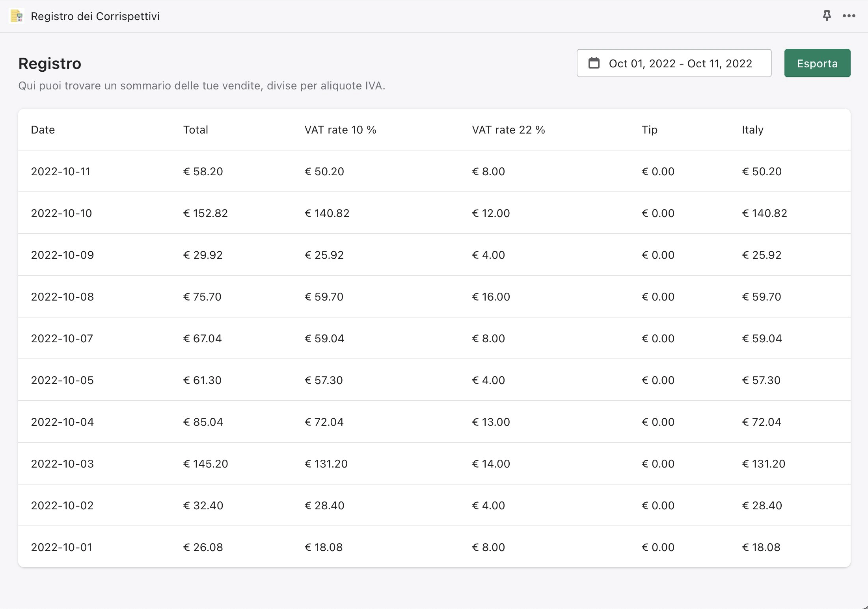The height and width of the screenshot is (609, 868).
Task: Click the Date column header
Action: pos(43,130)
